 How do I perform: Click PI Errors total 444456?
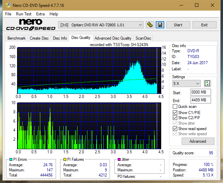(46, 175)
